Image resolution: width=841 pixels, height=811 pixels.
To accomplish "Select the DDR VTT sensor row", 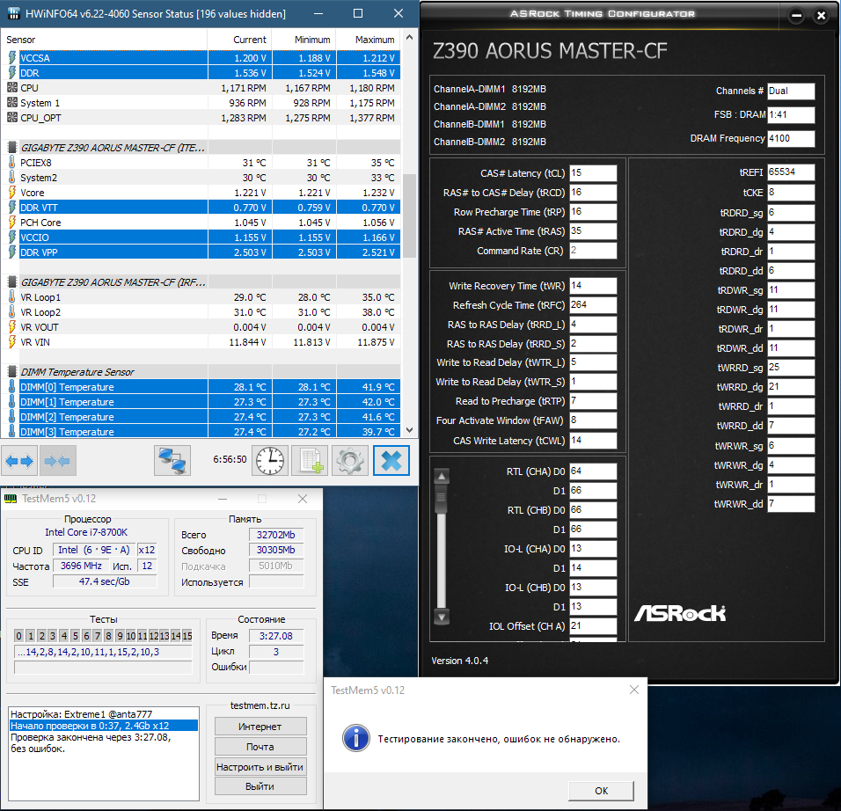I will 204,207.
